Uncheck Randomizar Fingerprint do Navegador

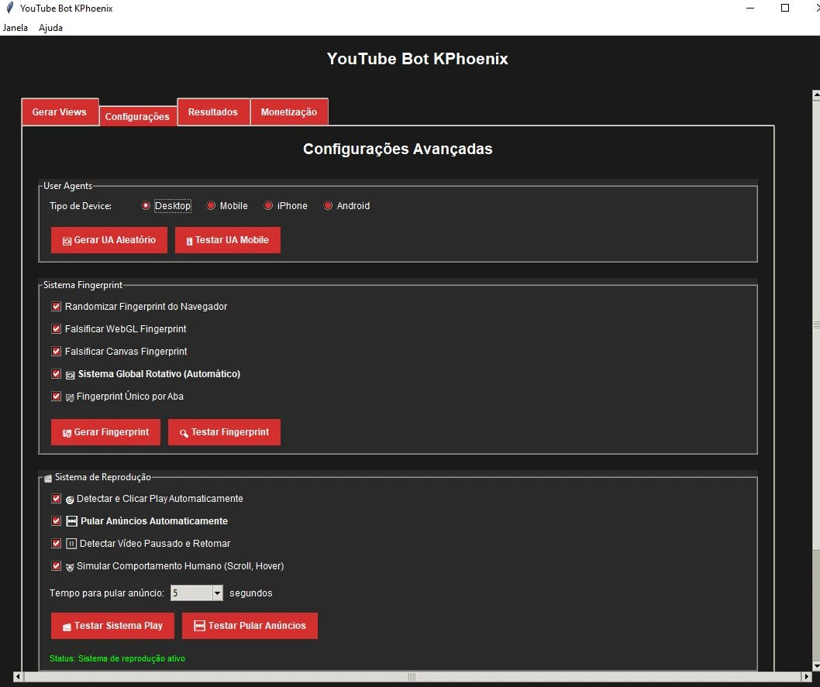(x=56, y=307)
